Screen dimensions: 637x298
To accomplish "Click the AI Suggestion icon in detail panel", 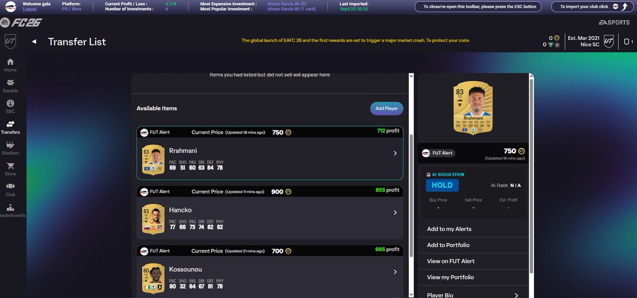I will click(x=428, y=174).
